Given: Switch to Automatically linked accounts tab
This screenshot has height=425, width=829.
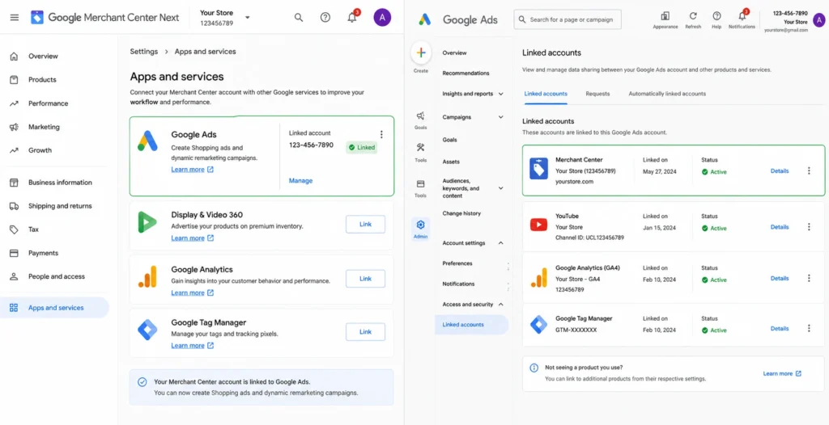Looking at the screenshot, I should tap(667, 94).
